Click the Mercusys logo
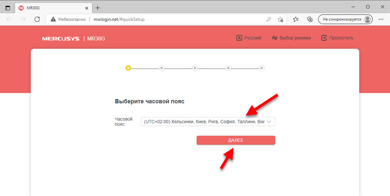Viewport: 390px width, 196px height. pyautogui.click(x=61, y=38)
